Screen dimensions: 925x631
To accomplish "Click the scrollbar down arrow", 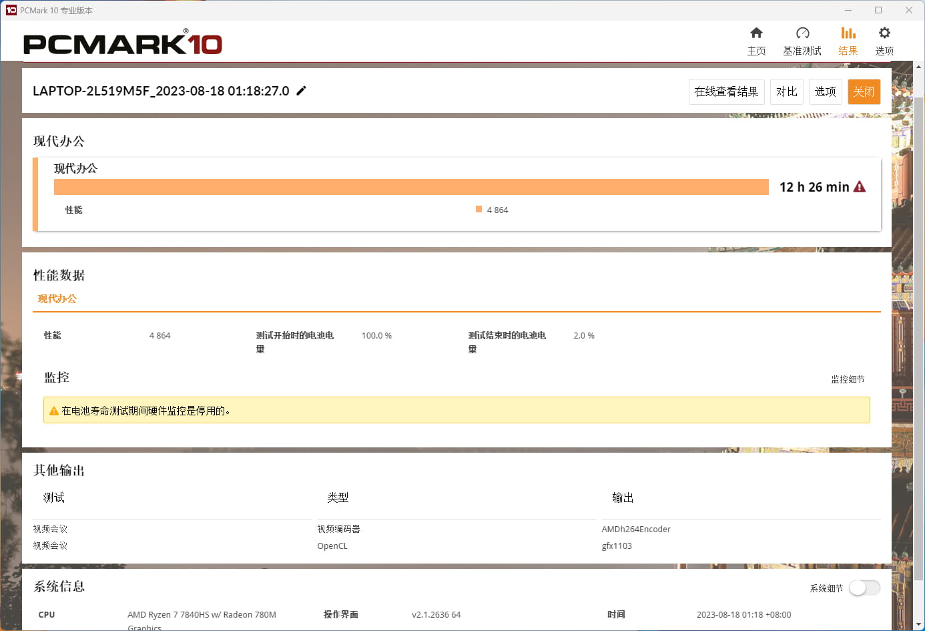I will click(918, 625).
